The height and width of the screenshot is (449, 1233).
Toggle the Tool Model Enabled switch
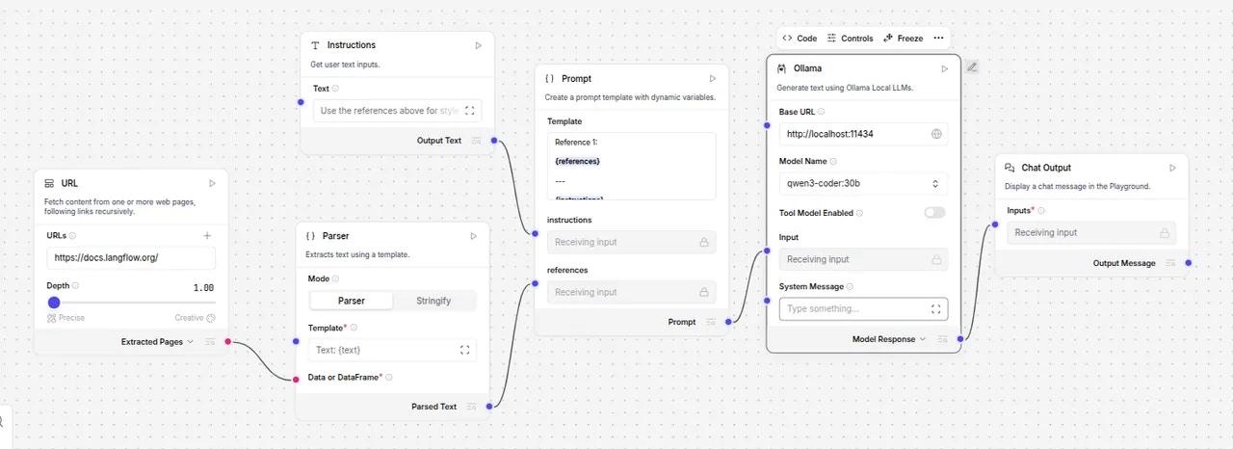[x=934, y=213]
